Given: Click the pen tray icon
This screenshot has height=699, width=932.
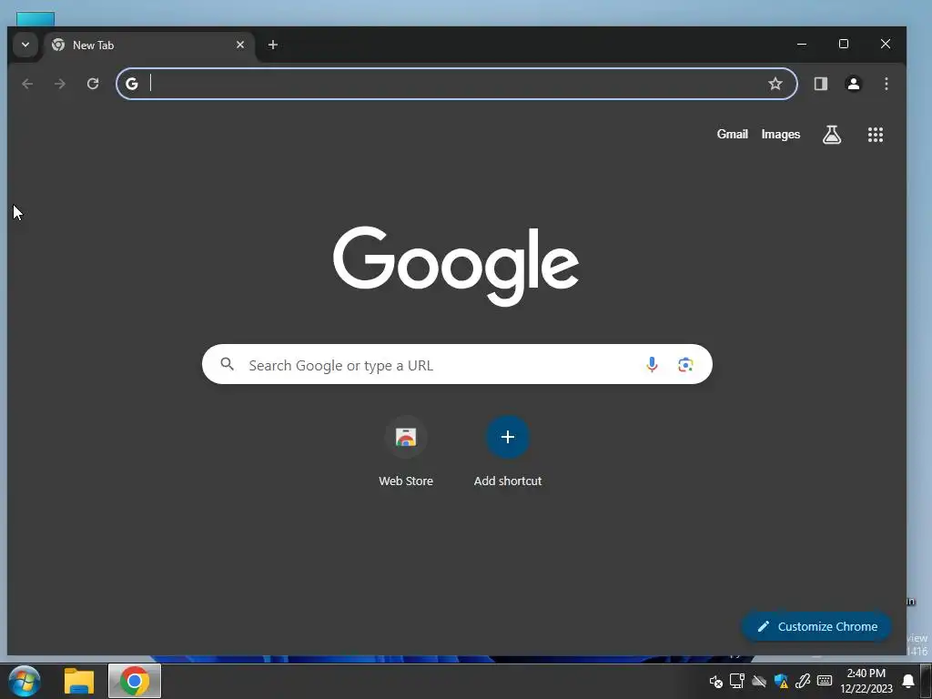Looking at the screenshot, I should (803, 681).
